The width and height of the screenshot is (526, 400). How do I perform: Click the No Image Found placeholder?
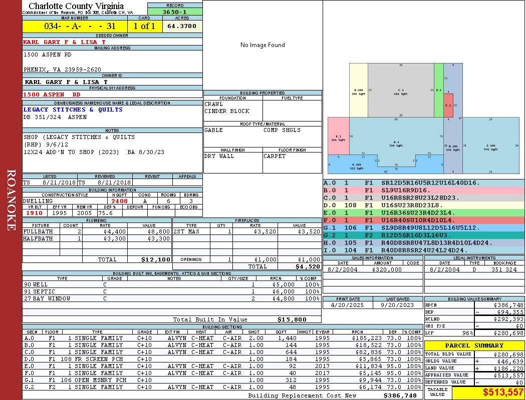(x=262, y=45)
